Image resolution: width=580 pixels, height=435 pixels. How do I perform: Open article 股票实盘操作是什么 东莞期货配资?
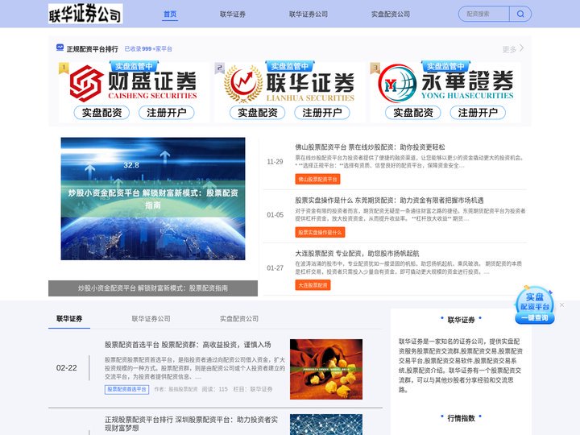click(389, 201)
